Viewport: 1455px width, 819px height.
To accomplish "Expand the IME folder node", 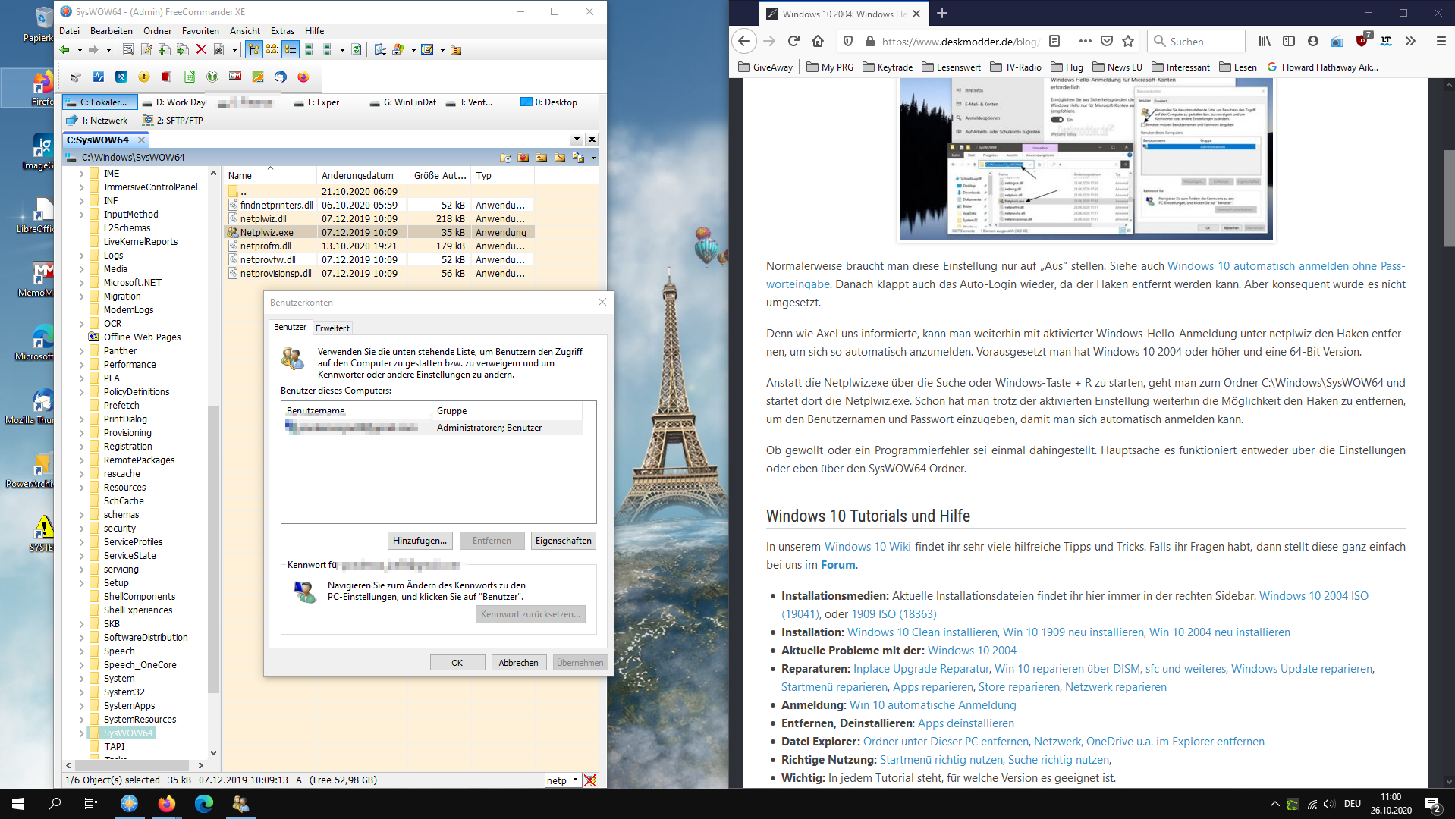I will coord(81,174).
